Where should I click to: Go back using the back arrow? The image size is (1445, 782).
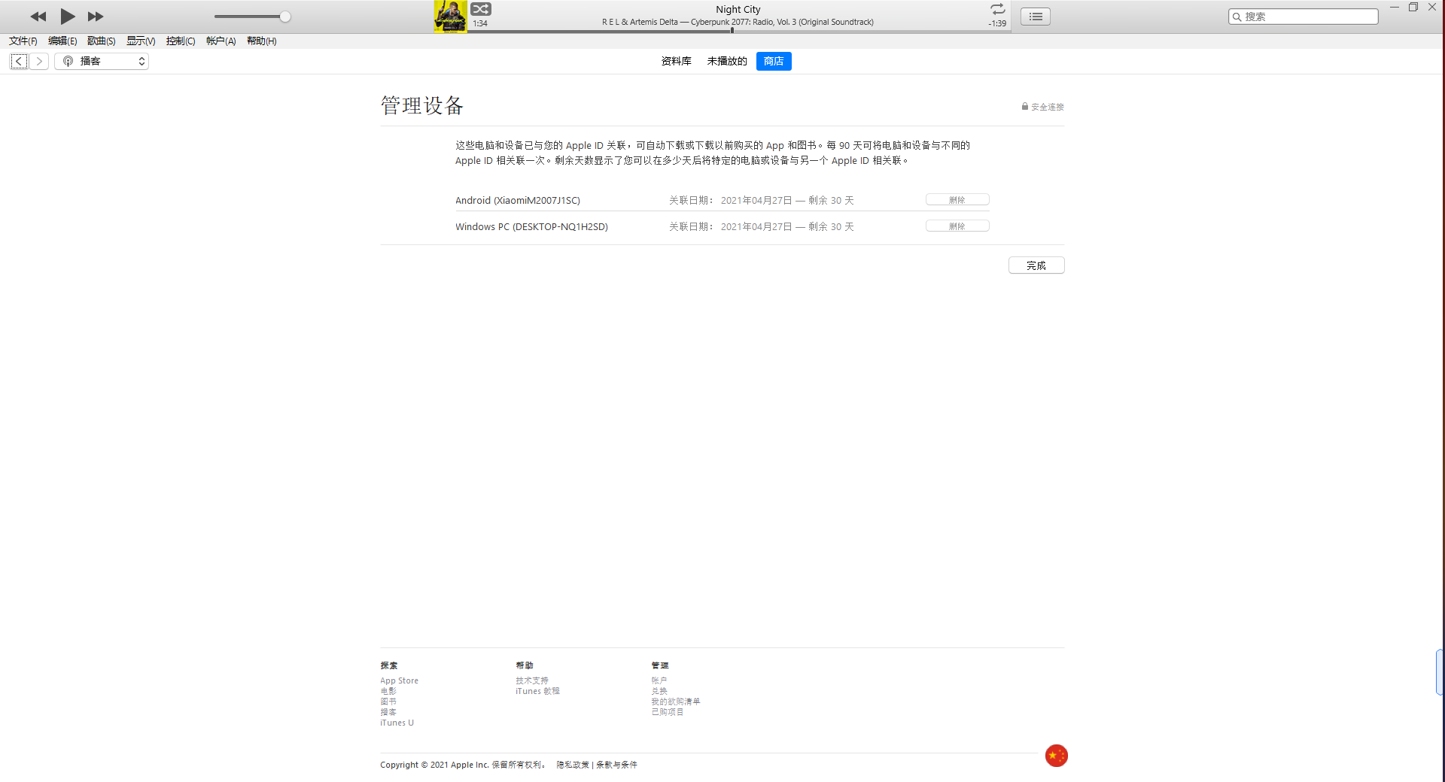(x=20, y=62)
